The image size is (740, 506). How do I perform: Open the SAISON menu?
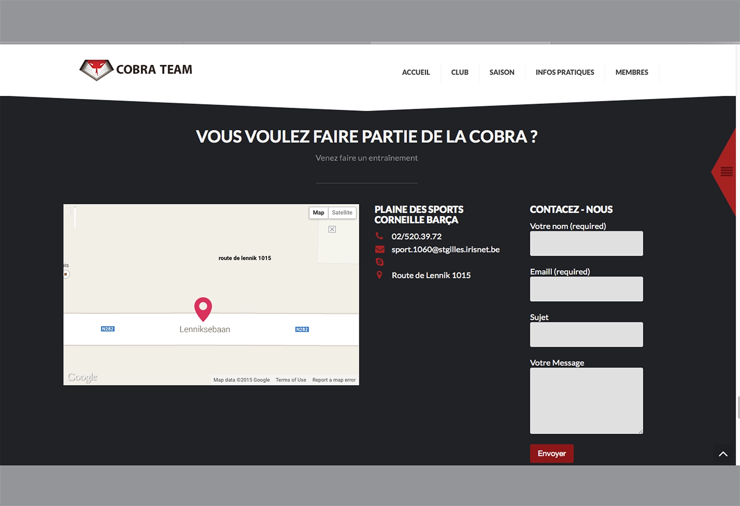[x=502, y=73]
